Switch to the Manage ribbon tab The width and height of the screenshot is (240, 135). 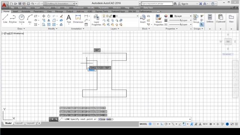(x=59, y=11)
